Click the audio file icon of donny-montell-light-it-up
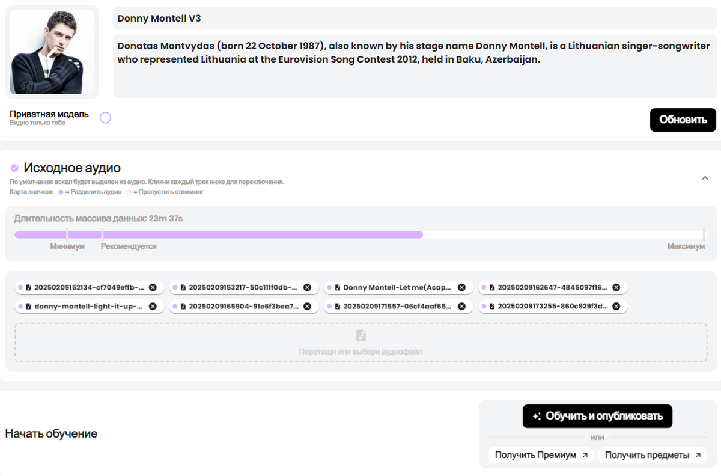 coord(29,307)
